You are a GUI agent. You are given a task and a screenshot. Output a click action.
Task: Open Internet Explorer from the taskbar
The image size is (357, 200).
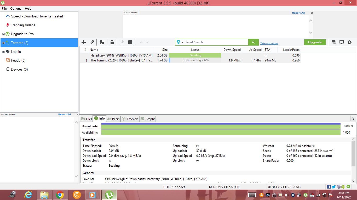(x=28, y=195)
